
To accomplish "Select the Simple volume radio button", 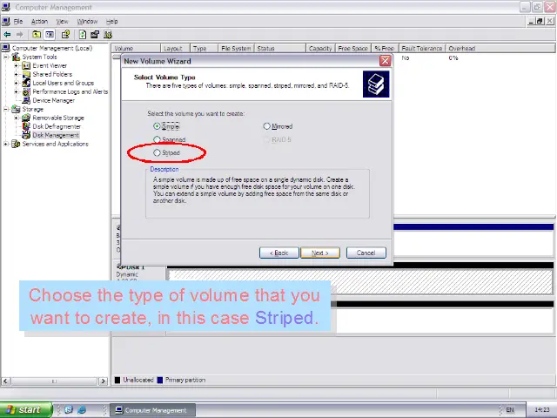I will click(157, 126).
